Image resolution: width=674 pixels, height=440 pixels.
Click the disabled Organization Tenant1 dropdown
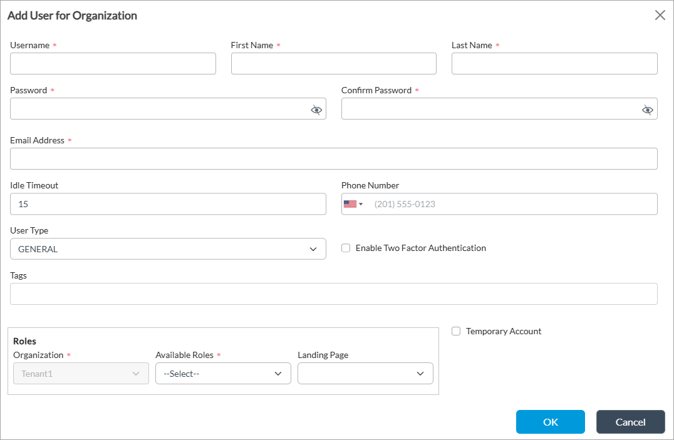[81, 374]
